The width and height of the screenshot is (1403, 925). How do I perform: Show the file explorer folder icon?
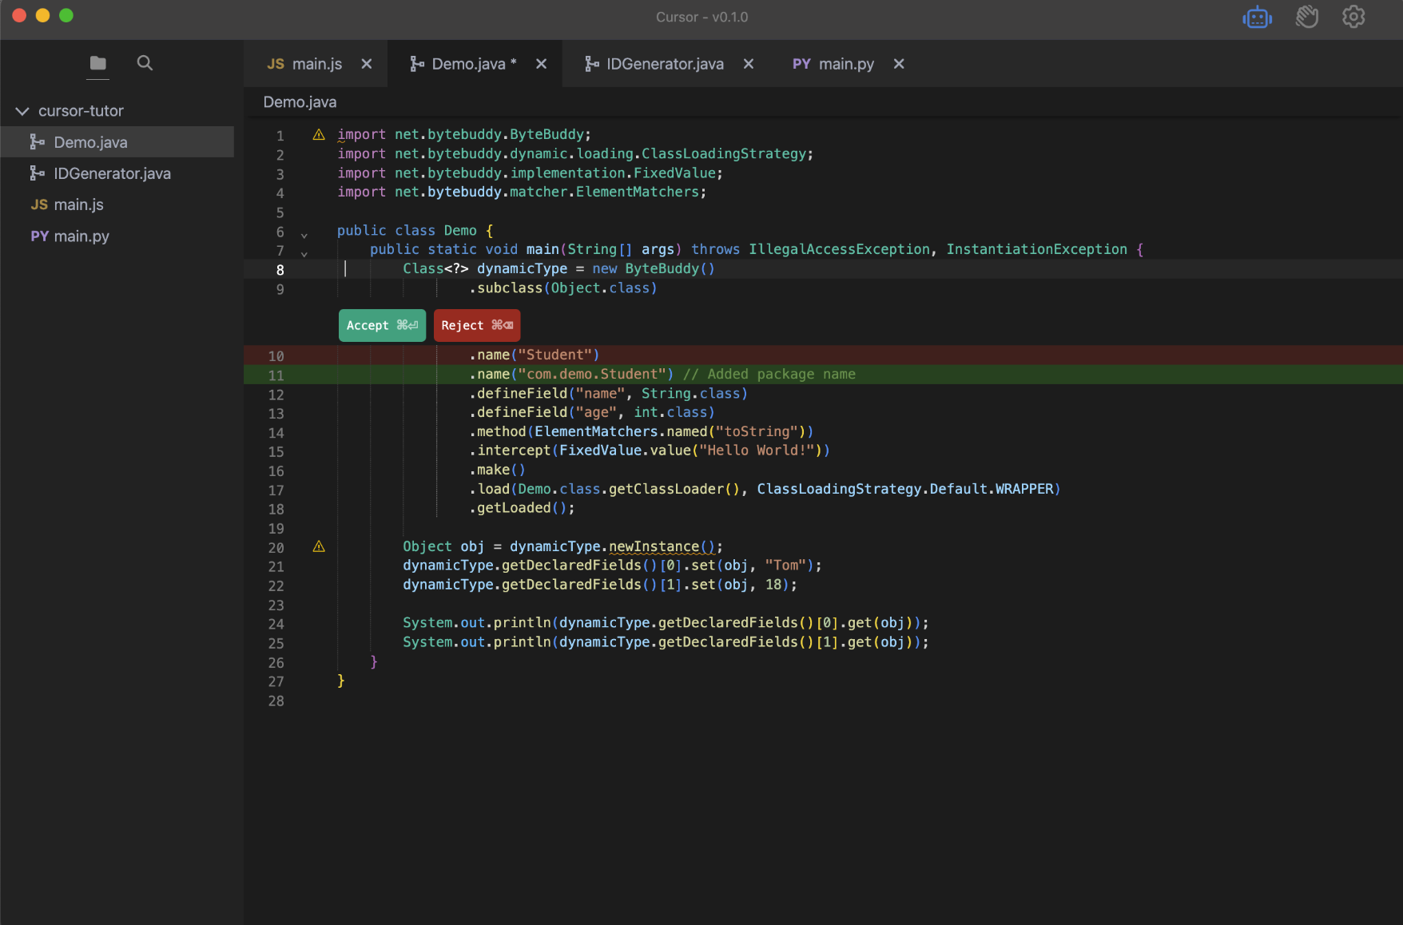[x=98, y=63]
